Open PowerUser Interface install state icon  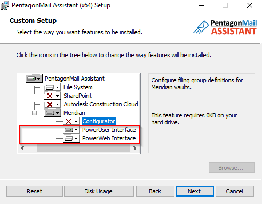pos(72,130)
